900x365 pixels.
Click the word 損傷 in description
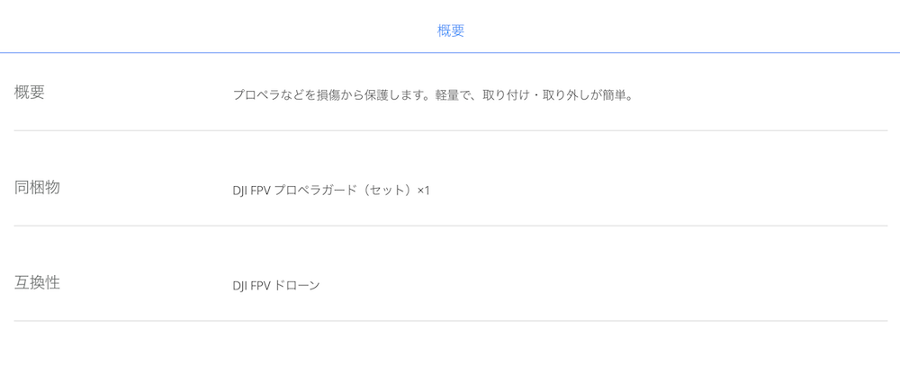[x=327, y=95]
